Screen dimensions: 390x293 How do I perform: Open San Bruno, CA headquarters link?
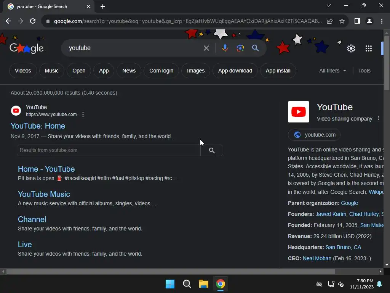click(343, 247)
